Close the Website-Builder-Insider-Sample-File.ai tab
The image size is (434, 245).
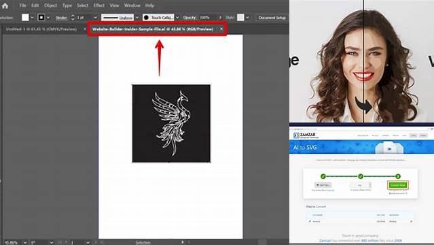pos(221,29)
